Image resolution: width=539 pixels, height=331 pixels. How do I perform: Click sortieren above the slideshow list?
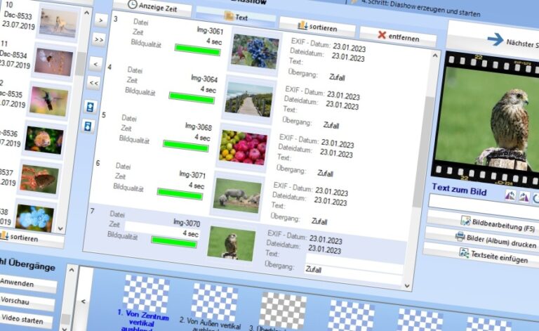[317, 27]
